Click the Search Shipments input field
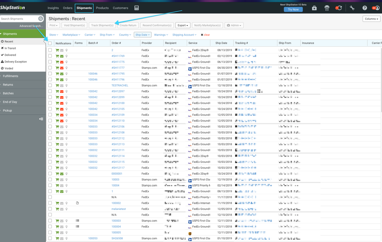This screenshot has height=242, width=382. pos(18,19)
